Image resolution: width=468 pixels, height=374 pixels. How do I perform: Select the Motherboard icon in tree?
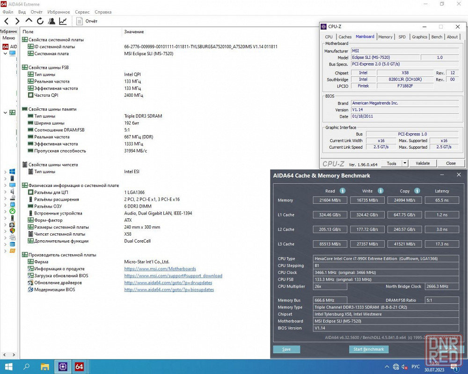point(12,113)
